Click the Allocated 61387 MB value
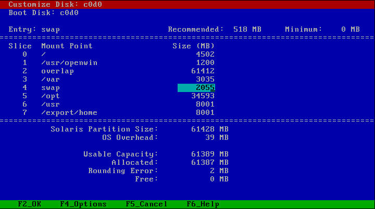Image resolution: width=375 pixels, height=209 pixels. point(210,163)
